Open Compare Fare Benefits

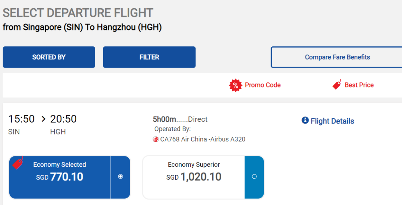337,57
